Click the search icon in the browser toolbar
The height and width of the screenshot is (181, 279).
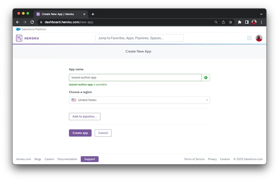pos(216,22)
